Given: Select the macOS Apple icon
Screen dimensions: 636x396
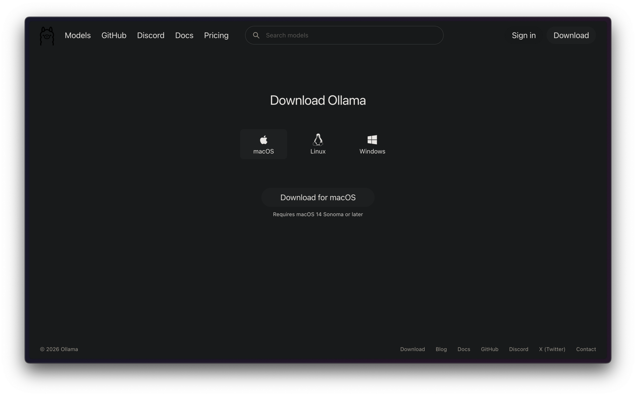Looking at the screenshot, I should (264, 140).
